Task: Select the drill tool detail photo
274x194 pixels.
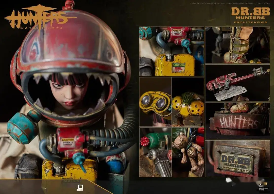Action: pyautogui.click(x=155, y=152)
